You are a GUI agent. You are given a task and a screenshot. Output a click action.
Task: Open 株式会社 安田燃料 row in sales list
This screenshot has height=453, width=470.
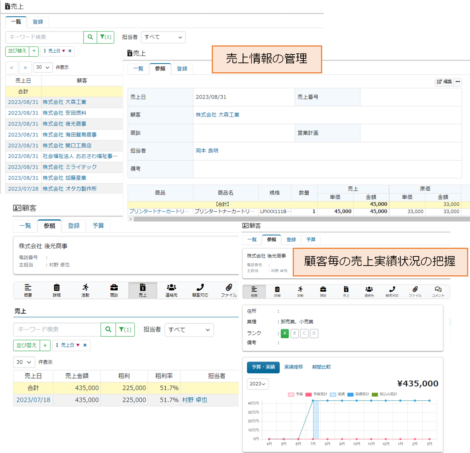pyautogui.click(x=64, y=113)
